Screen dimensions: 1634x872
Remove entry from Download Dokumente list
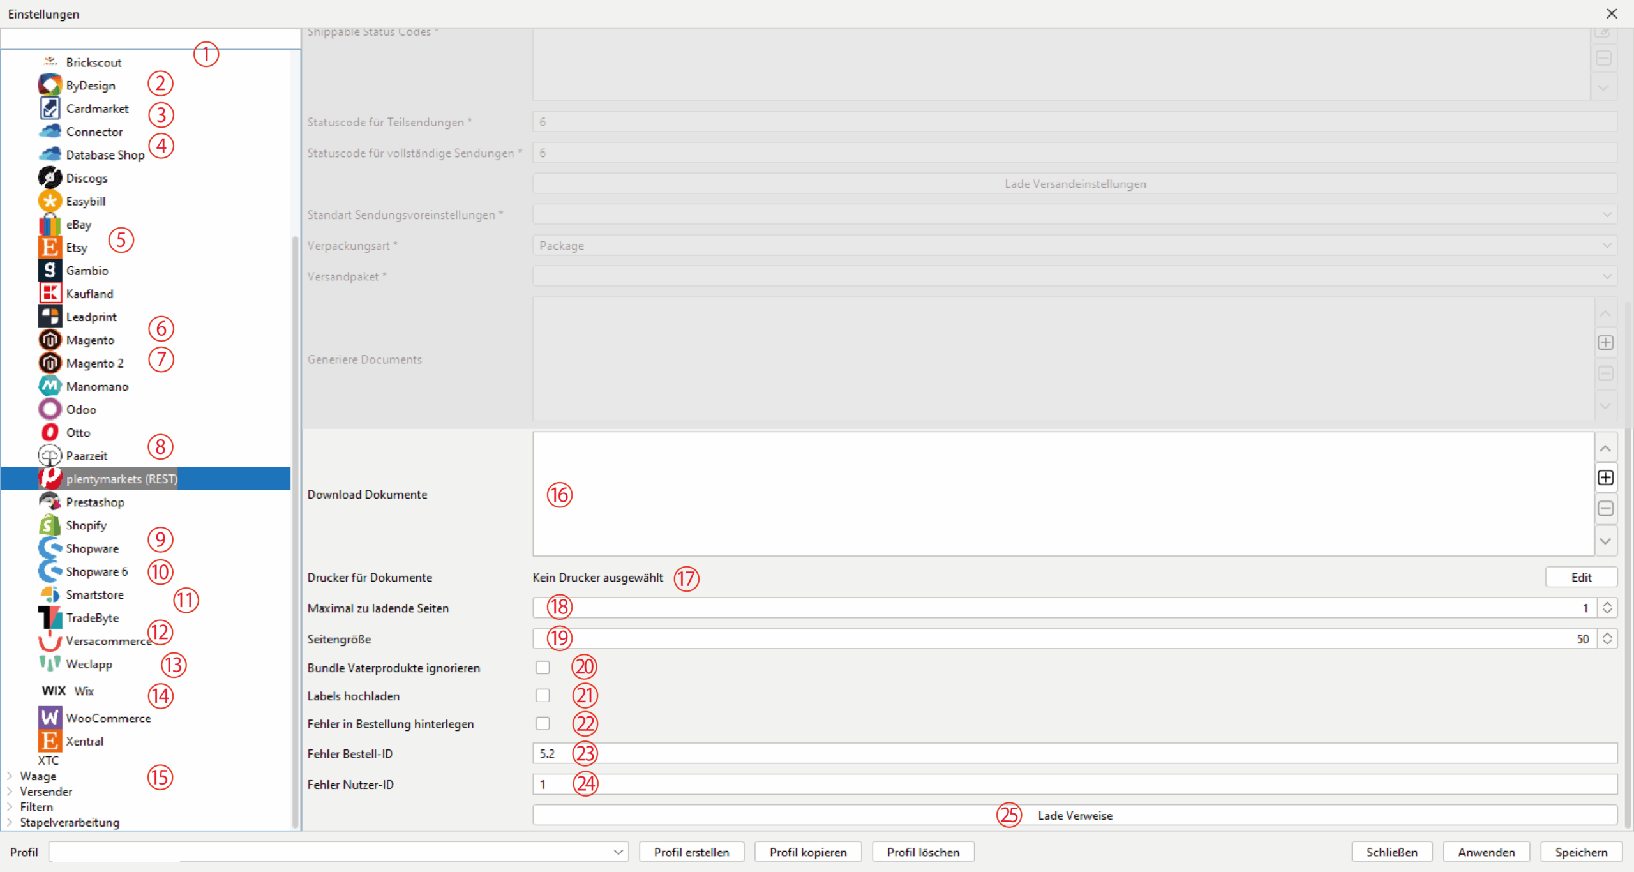pos(1605,509)
